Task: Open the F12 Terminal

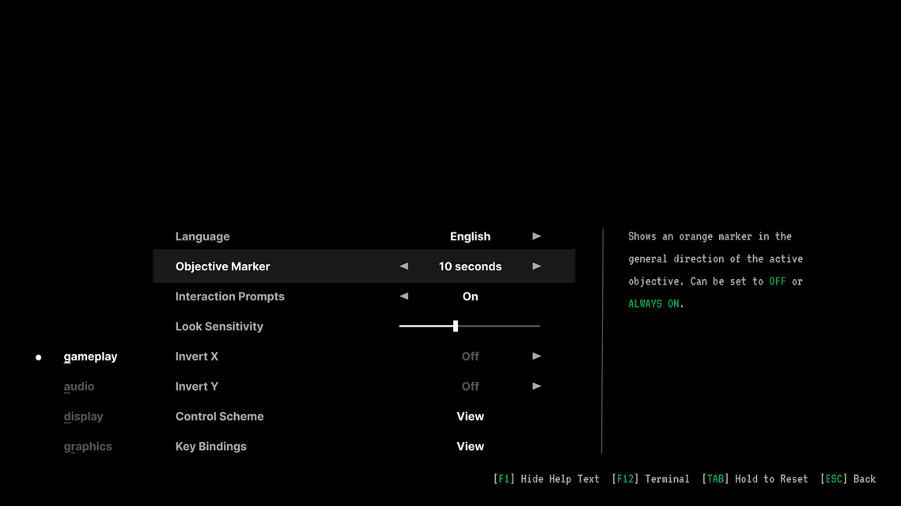Action: 650,479
